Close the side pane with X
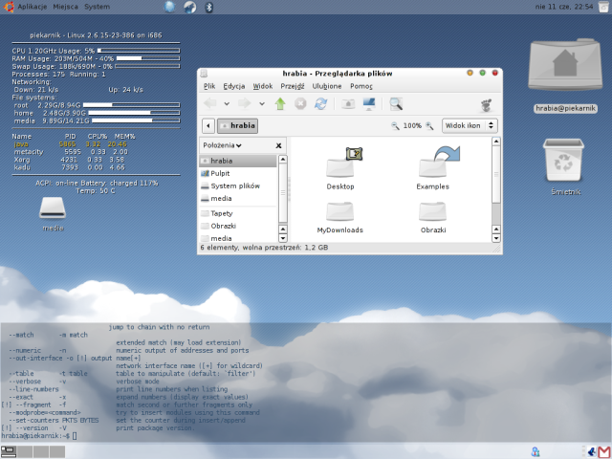Screen dimensions: 612x459 pyautogui.click(x=278, y=145)
